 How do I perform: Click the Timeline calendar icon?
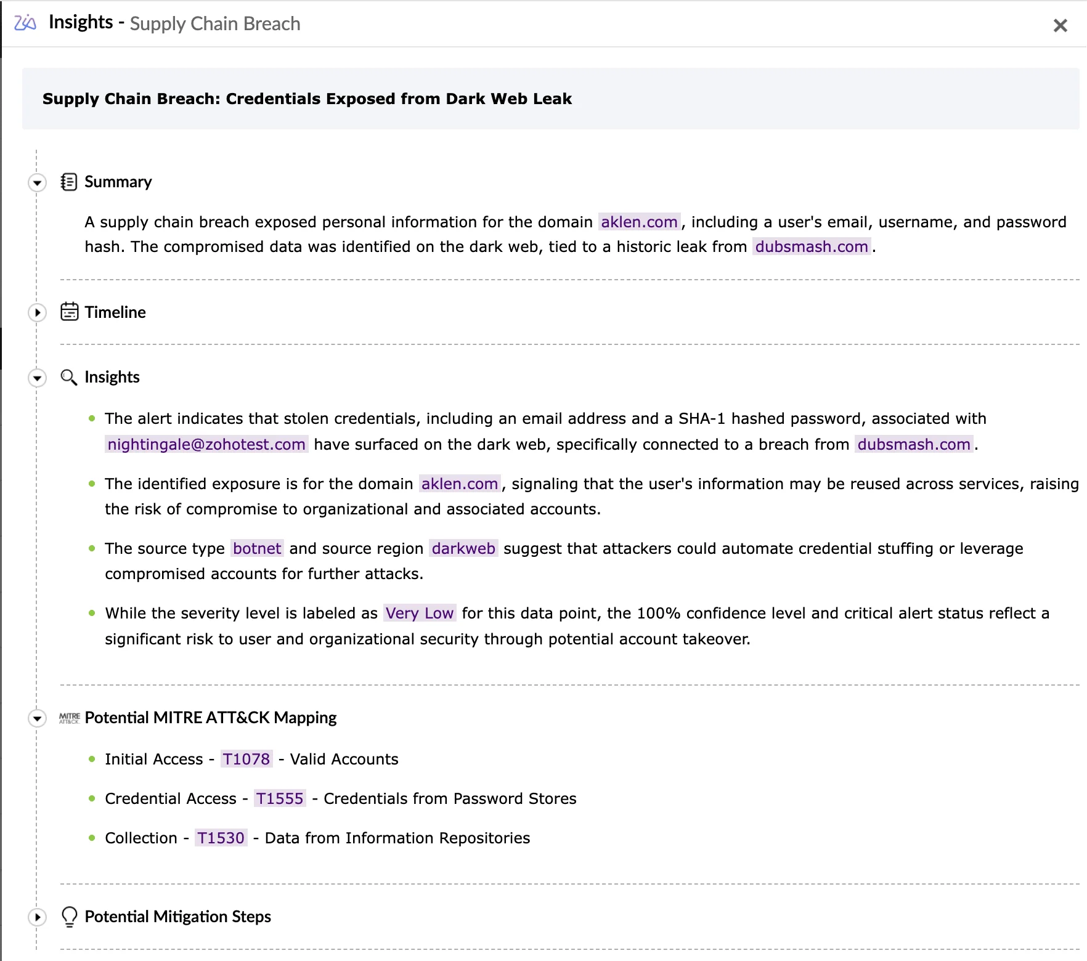tap(69, 312)
